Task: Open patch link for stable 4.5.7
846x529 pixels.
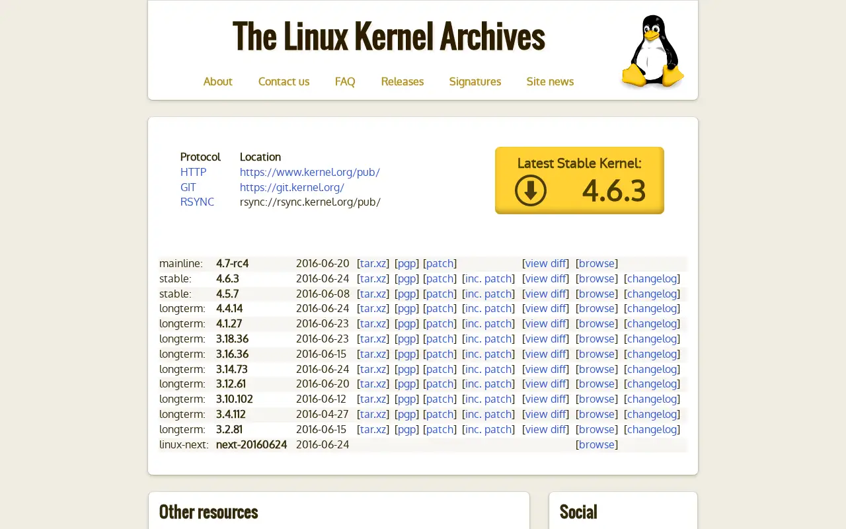Action: [x=440, y=294]
